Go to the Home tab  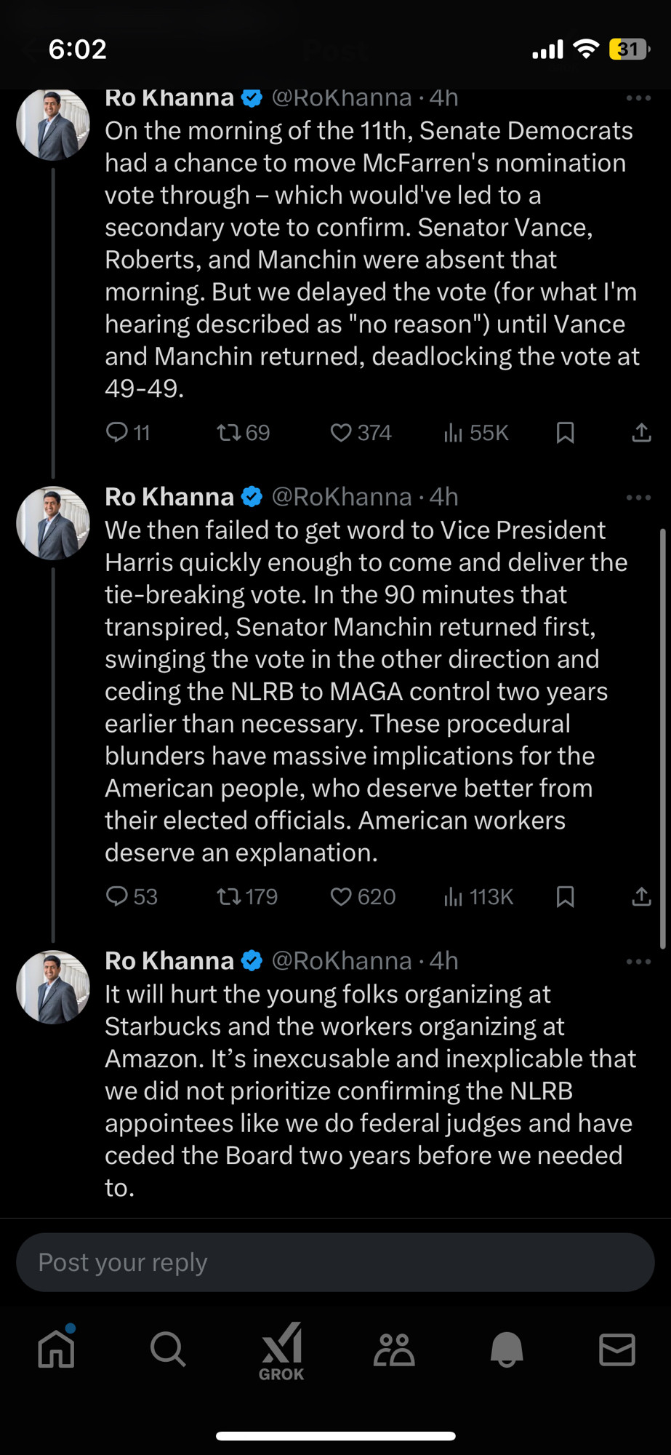click(x=57, y=1350)
